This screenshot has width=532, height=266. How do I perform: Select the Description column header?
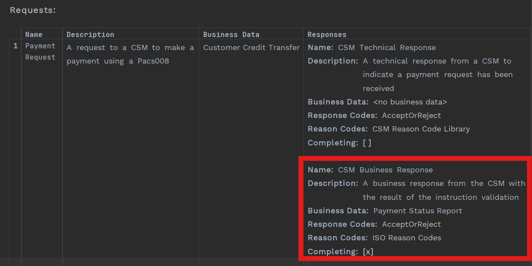pos(90,34)
